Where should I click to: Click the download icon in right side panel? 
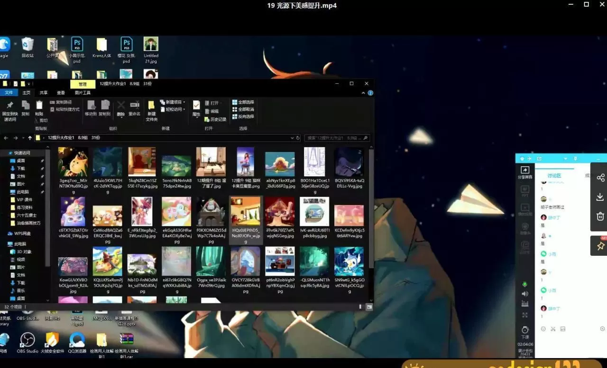[x=600, y=197]
